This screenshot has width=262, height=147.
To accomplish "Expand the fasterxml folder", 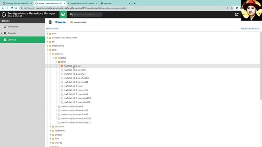I will click(x=50, y=131).
